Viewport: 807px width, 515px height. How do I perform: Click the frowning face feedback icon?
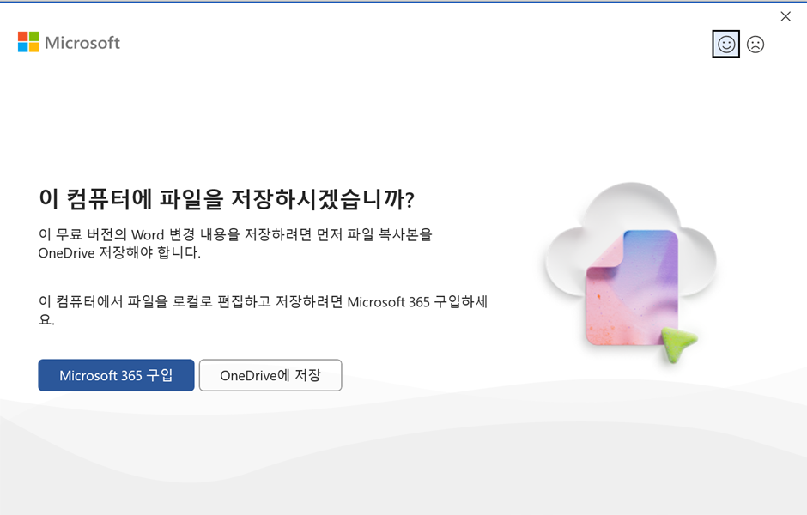[x=755, y=45]
